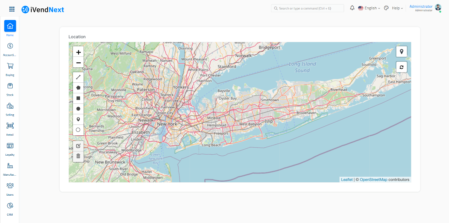Click Southampton on the map
The height and width of the screenshot is (223, 449).
[x=374, y=95]
